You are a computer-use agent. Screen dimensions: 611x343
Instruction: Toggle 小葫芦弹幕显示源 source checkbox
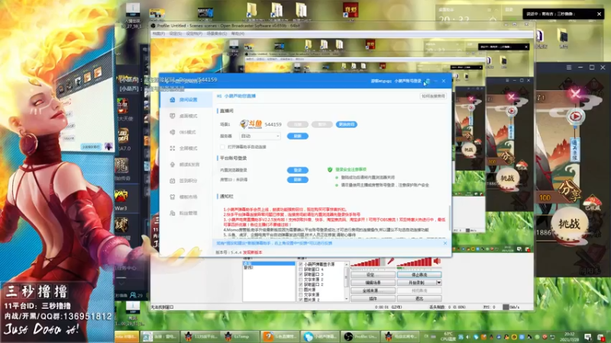(300, 264)
